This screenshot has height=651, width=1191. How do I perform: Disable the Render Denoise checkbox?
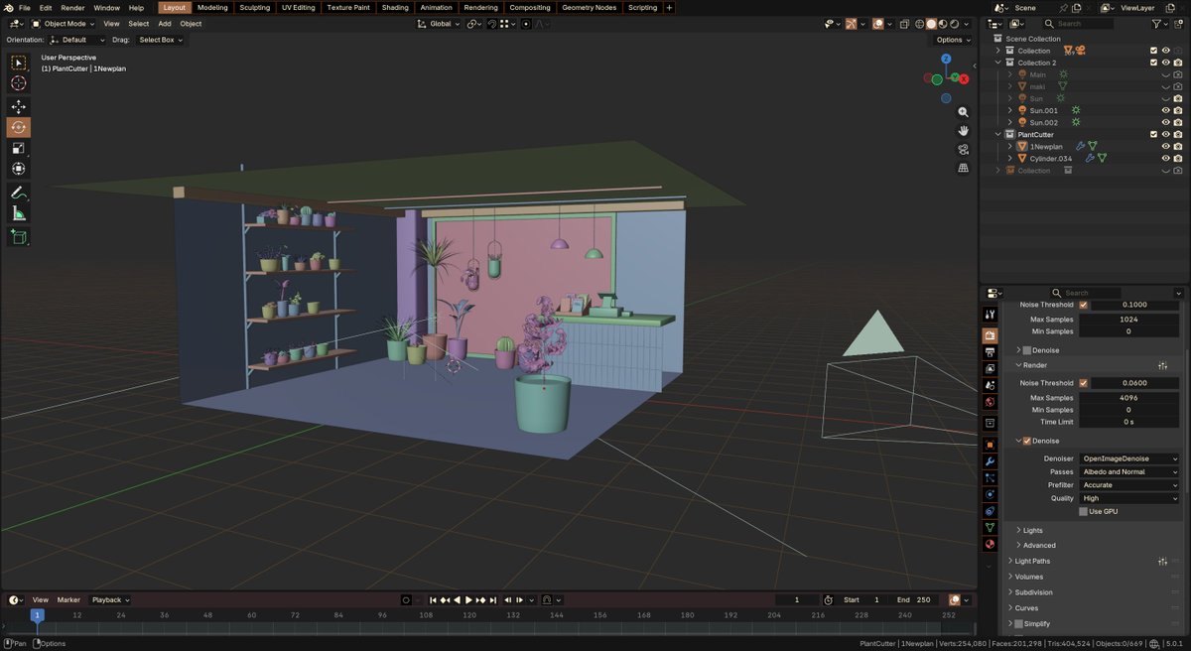(1027, 441)
